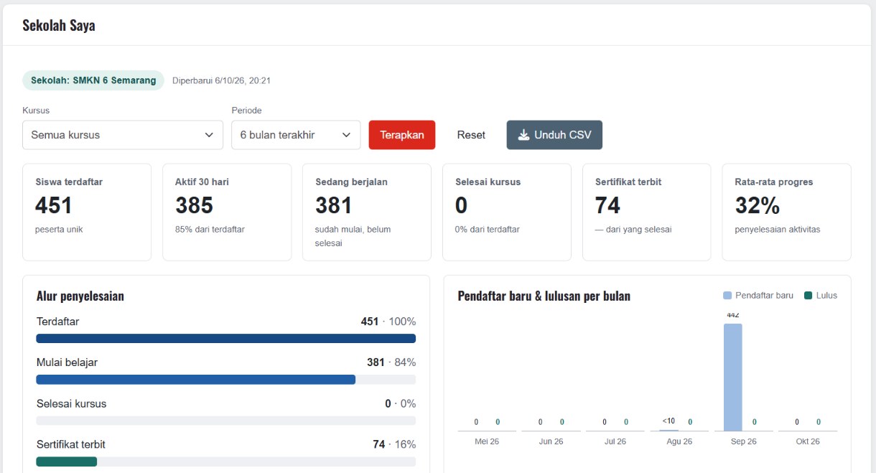Screen dimensions: 876x473
Task: Toggle the Pendaftar baru legend swatch
Action: 727,295
